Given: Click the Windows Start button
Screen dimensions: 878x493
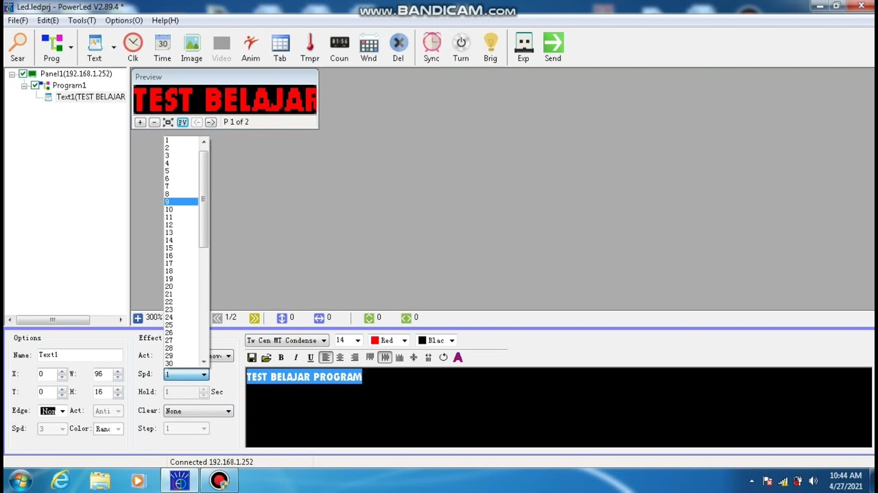Looking at the screenshot, I should coord(19,481).
